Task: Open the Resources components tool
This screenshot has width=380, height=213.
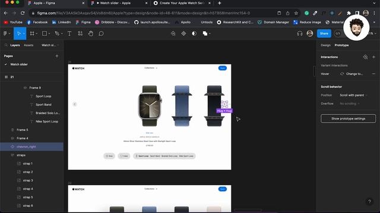Action: [80, 34]
